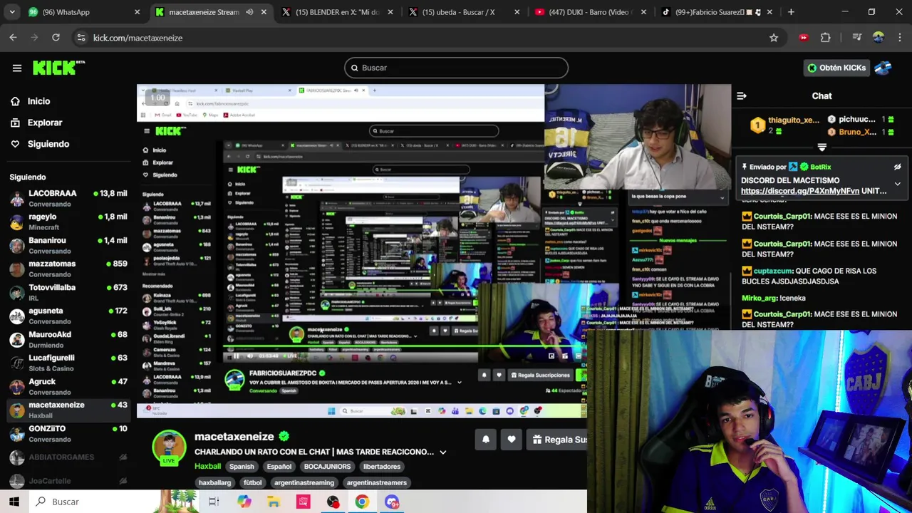
Task: Expand the pinned Discord message chevron
Action: tap(897, 185)
